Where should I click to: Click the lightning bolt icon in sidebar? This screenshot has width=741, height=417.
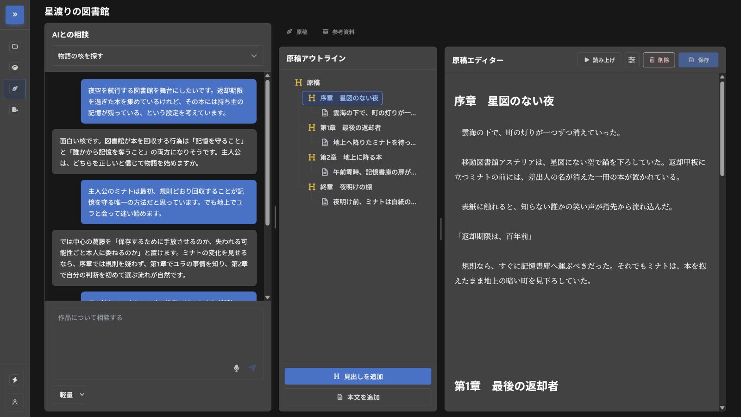[x=15, y=380]
